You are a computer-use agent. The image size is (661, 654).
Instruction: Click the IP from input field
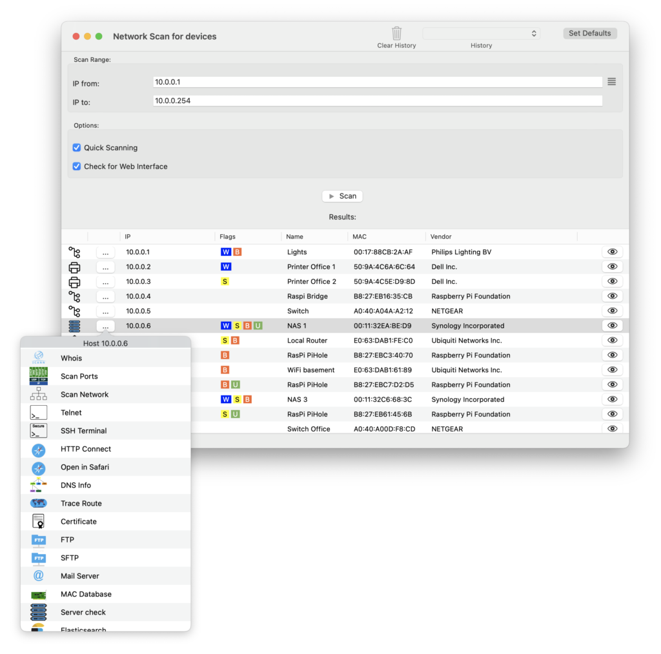[x=377, y=82]
